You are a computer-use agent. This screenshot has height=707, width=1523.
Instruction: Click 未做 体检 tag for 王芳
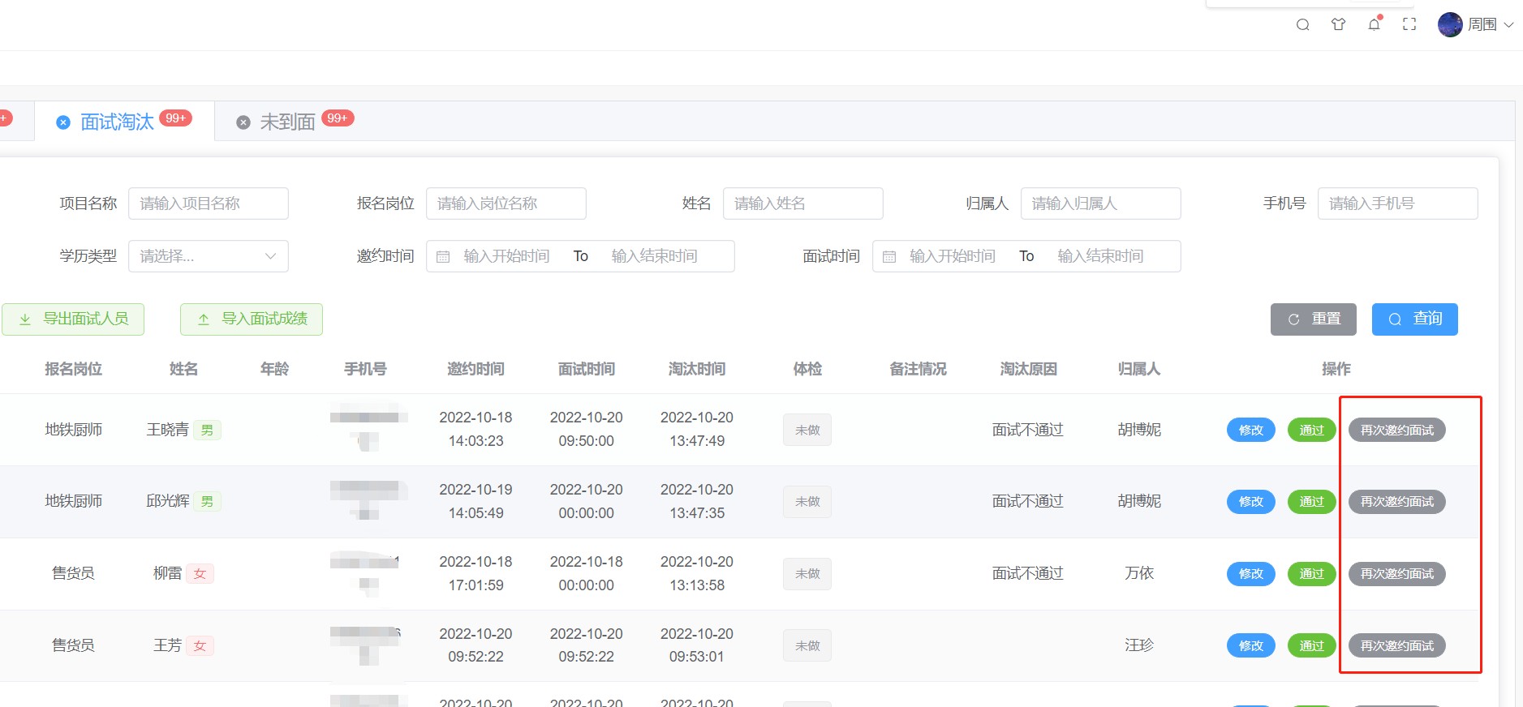(x=807, y=646)
